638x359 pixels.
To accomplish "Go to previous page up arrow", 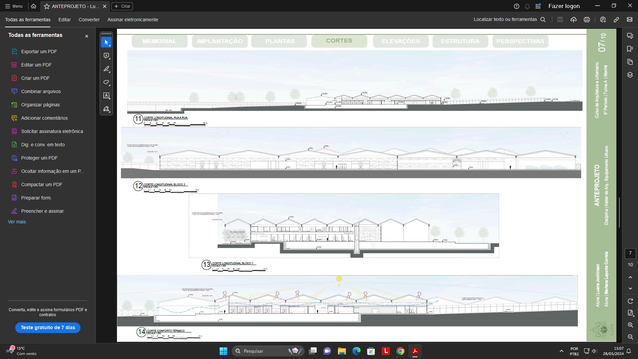I will click(x=630, y=277).
